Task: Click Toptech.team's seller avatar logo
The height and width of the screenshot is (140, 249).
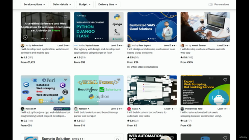Action: click(76, 45)
